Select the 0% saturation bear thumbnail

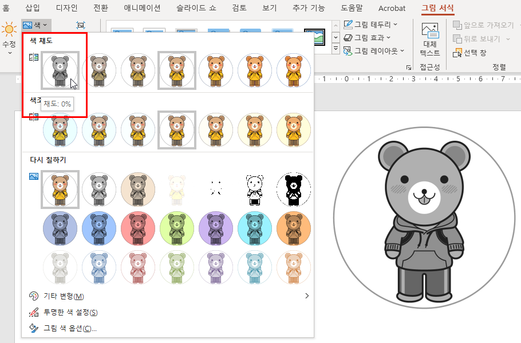(60, 70)
